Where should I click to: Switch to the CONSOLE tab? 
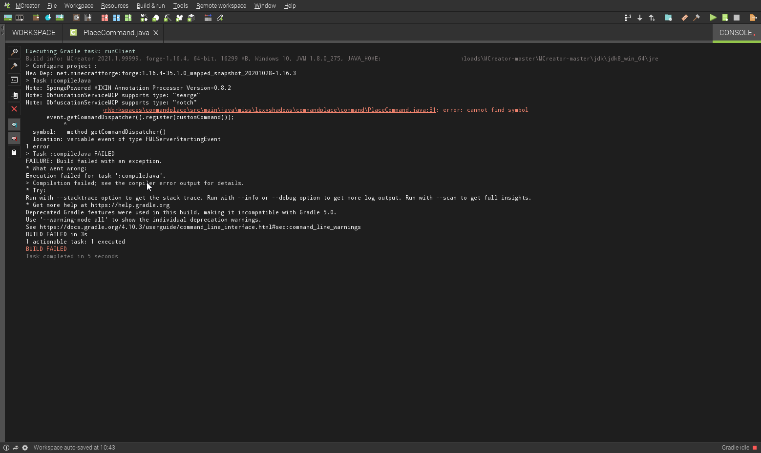737,33
